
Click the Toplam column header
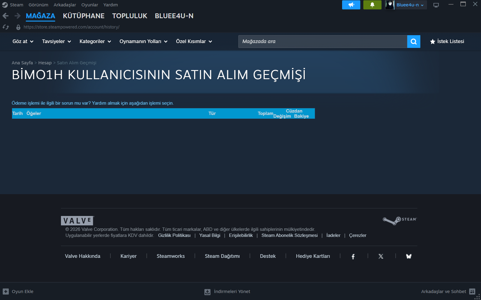[x=265, y=113]
